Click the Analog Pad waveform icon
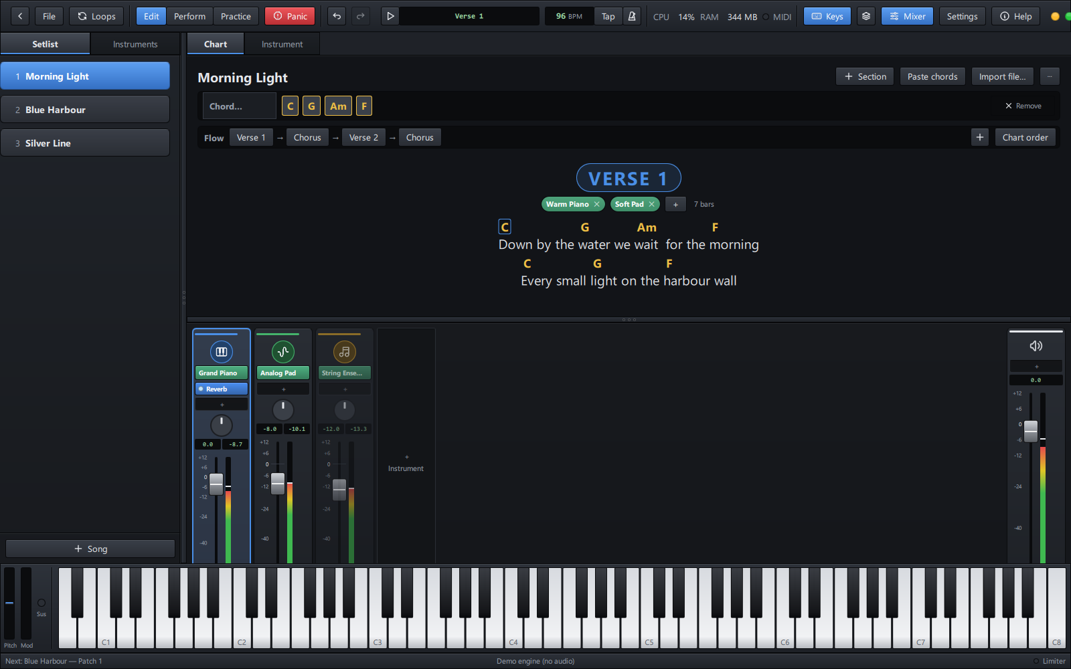The width and height of the screenshot is (1071, 669). pyautogui.click(x=283, y=351)
